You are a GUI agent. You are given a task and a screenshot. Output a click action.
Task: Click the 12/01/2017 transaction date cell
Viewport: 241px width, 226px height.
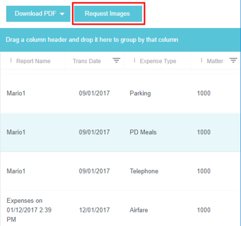pyautogui.click(x=94, y=210)
